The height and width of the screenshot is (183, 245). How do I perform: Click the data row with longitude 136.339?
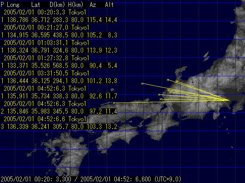click(54, 126)
